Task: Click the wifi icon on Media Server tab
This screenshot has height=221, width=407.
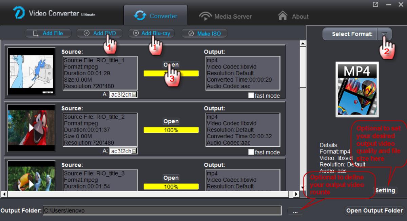Action: tap(205, 16)
